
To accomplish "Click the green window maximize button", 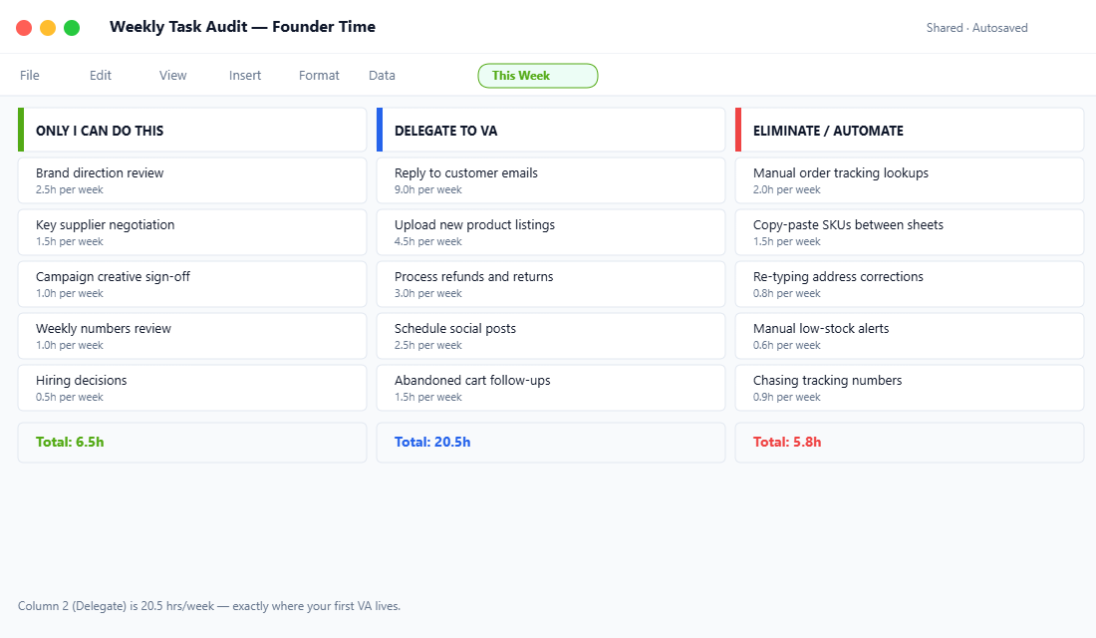I will click(72, 28).
